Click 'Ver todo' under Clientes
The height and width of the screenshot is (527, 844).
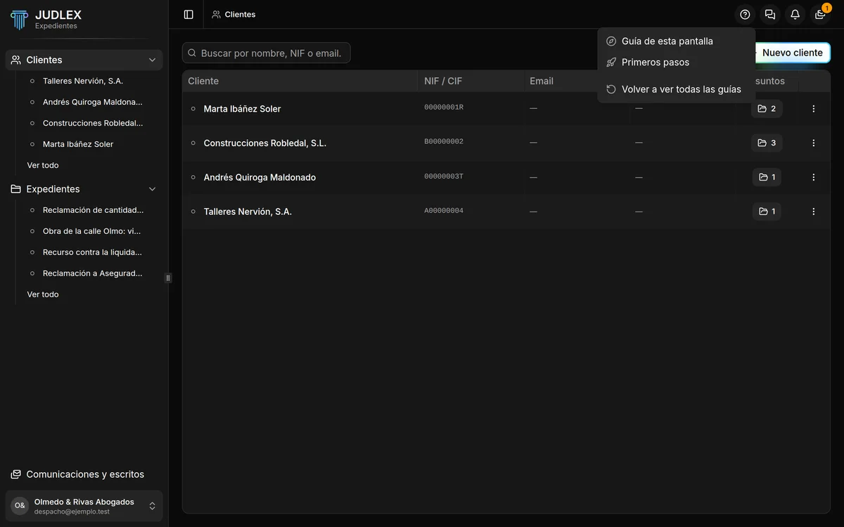(x=43, y=165)
